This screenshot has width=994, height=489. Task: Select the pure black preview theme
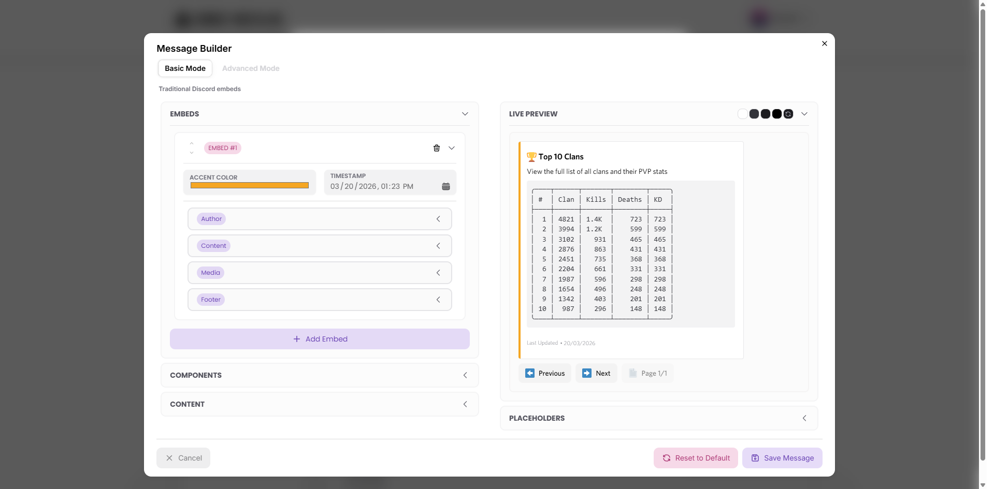pos(776,114)
